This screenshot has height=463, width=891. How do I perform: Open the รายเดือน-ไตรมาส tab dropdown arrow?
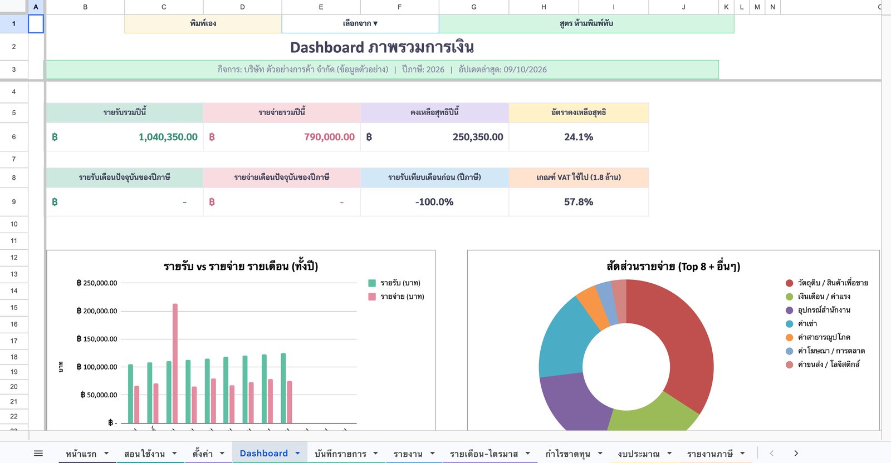[x=527, y=454]
